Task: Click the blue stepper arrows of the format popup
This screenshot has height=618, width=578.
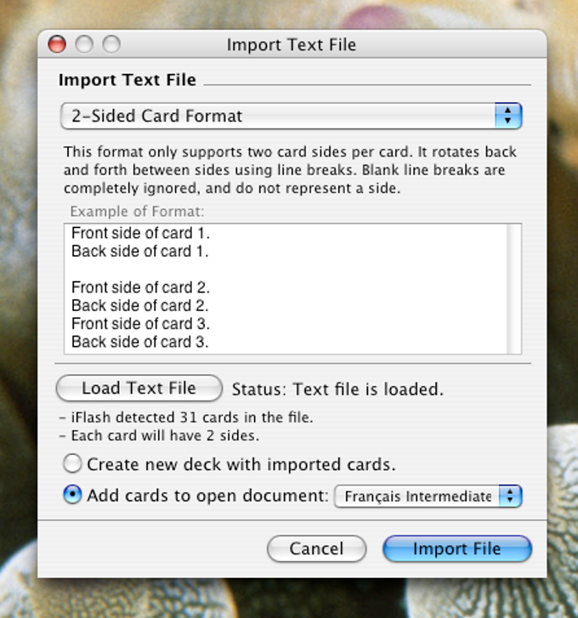Action: (x=508, y=116)
